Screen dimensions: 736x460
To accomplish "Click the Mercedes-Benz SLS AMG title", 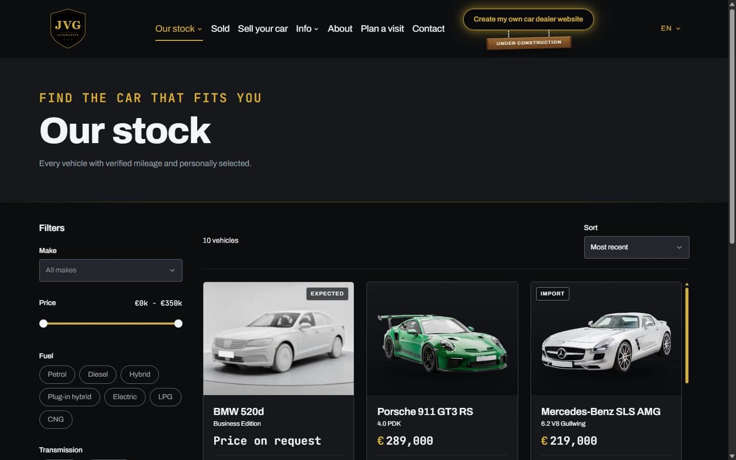I will [601, 411].
